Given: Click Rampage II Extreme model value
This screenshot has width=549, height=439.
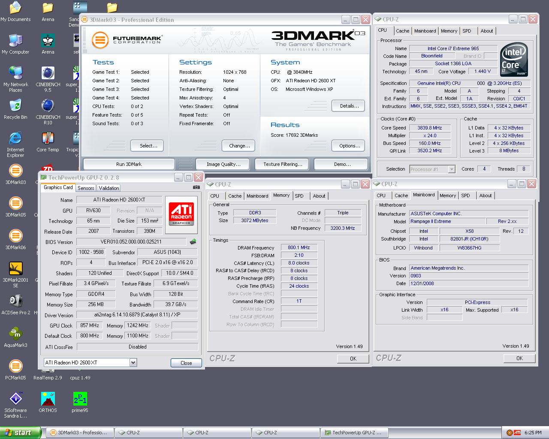Looking at the screenshot, I should coord(447,221).
